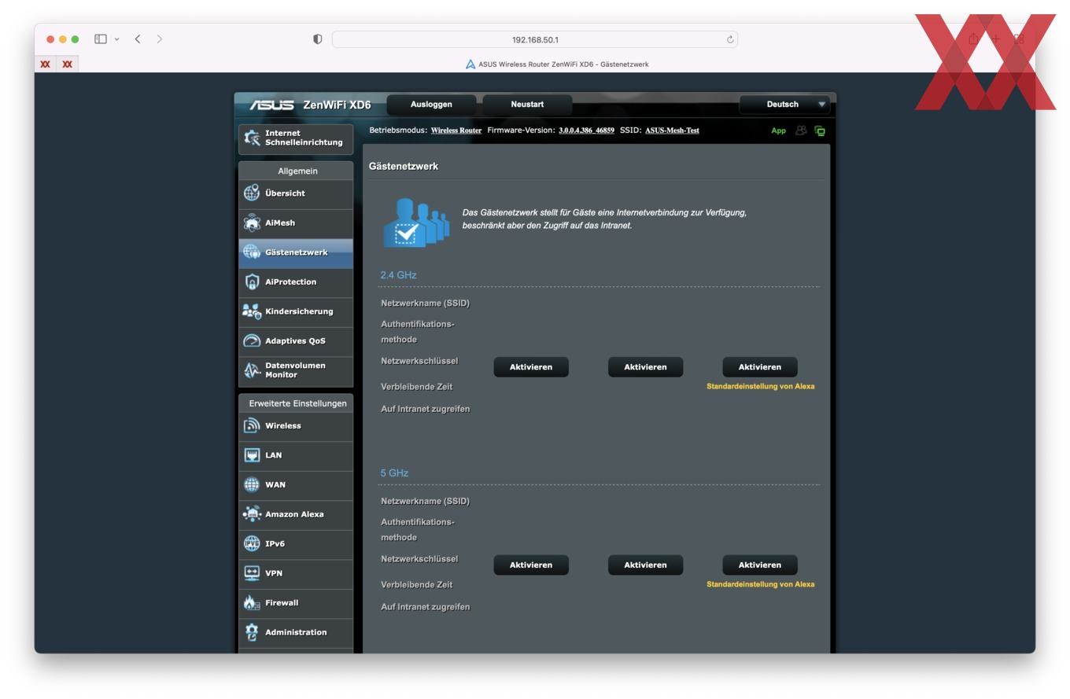Viewport: 1070px width, 699px height.
Task: Toggle the Safari sidebar icon
Action: (x=101, y=39)
